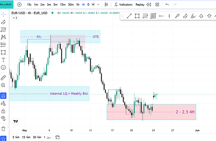Click the EUR/USD · 4h symbol title

click(x=29, y=13)
